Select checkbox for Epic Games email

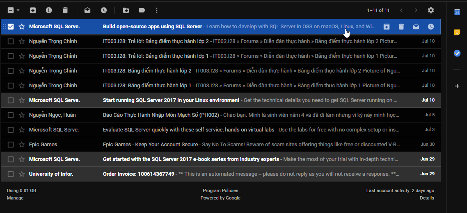coord(11,145)
